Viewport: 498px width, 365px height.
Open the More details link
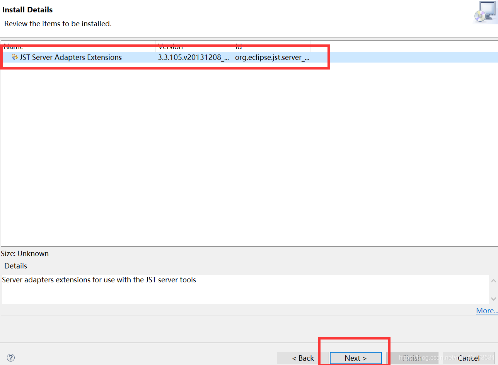[486, 311]
